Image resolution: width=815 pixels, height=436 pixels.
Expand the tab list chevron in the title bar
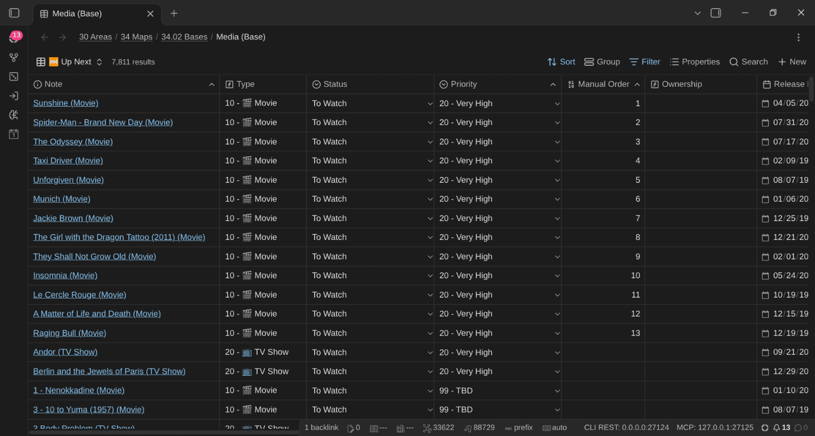coord(697,13)
